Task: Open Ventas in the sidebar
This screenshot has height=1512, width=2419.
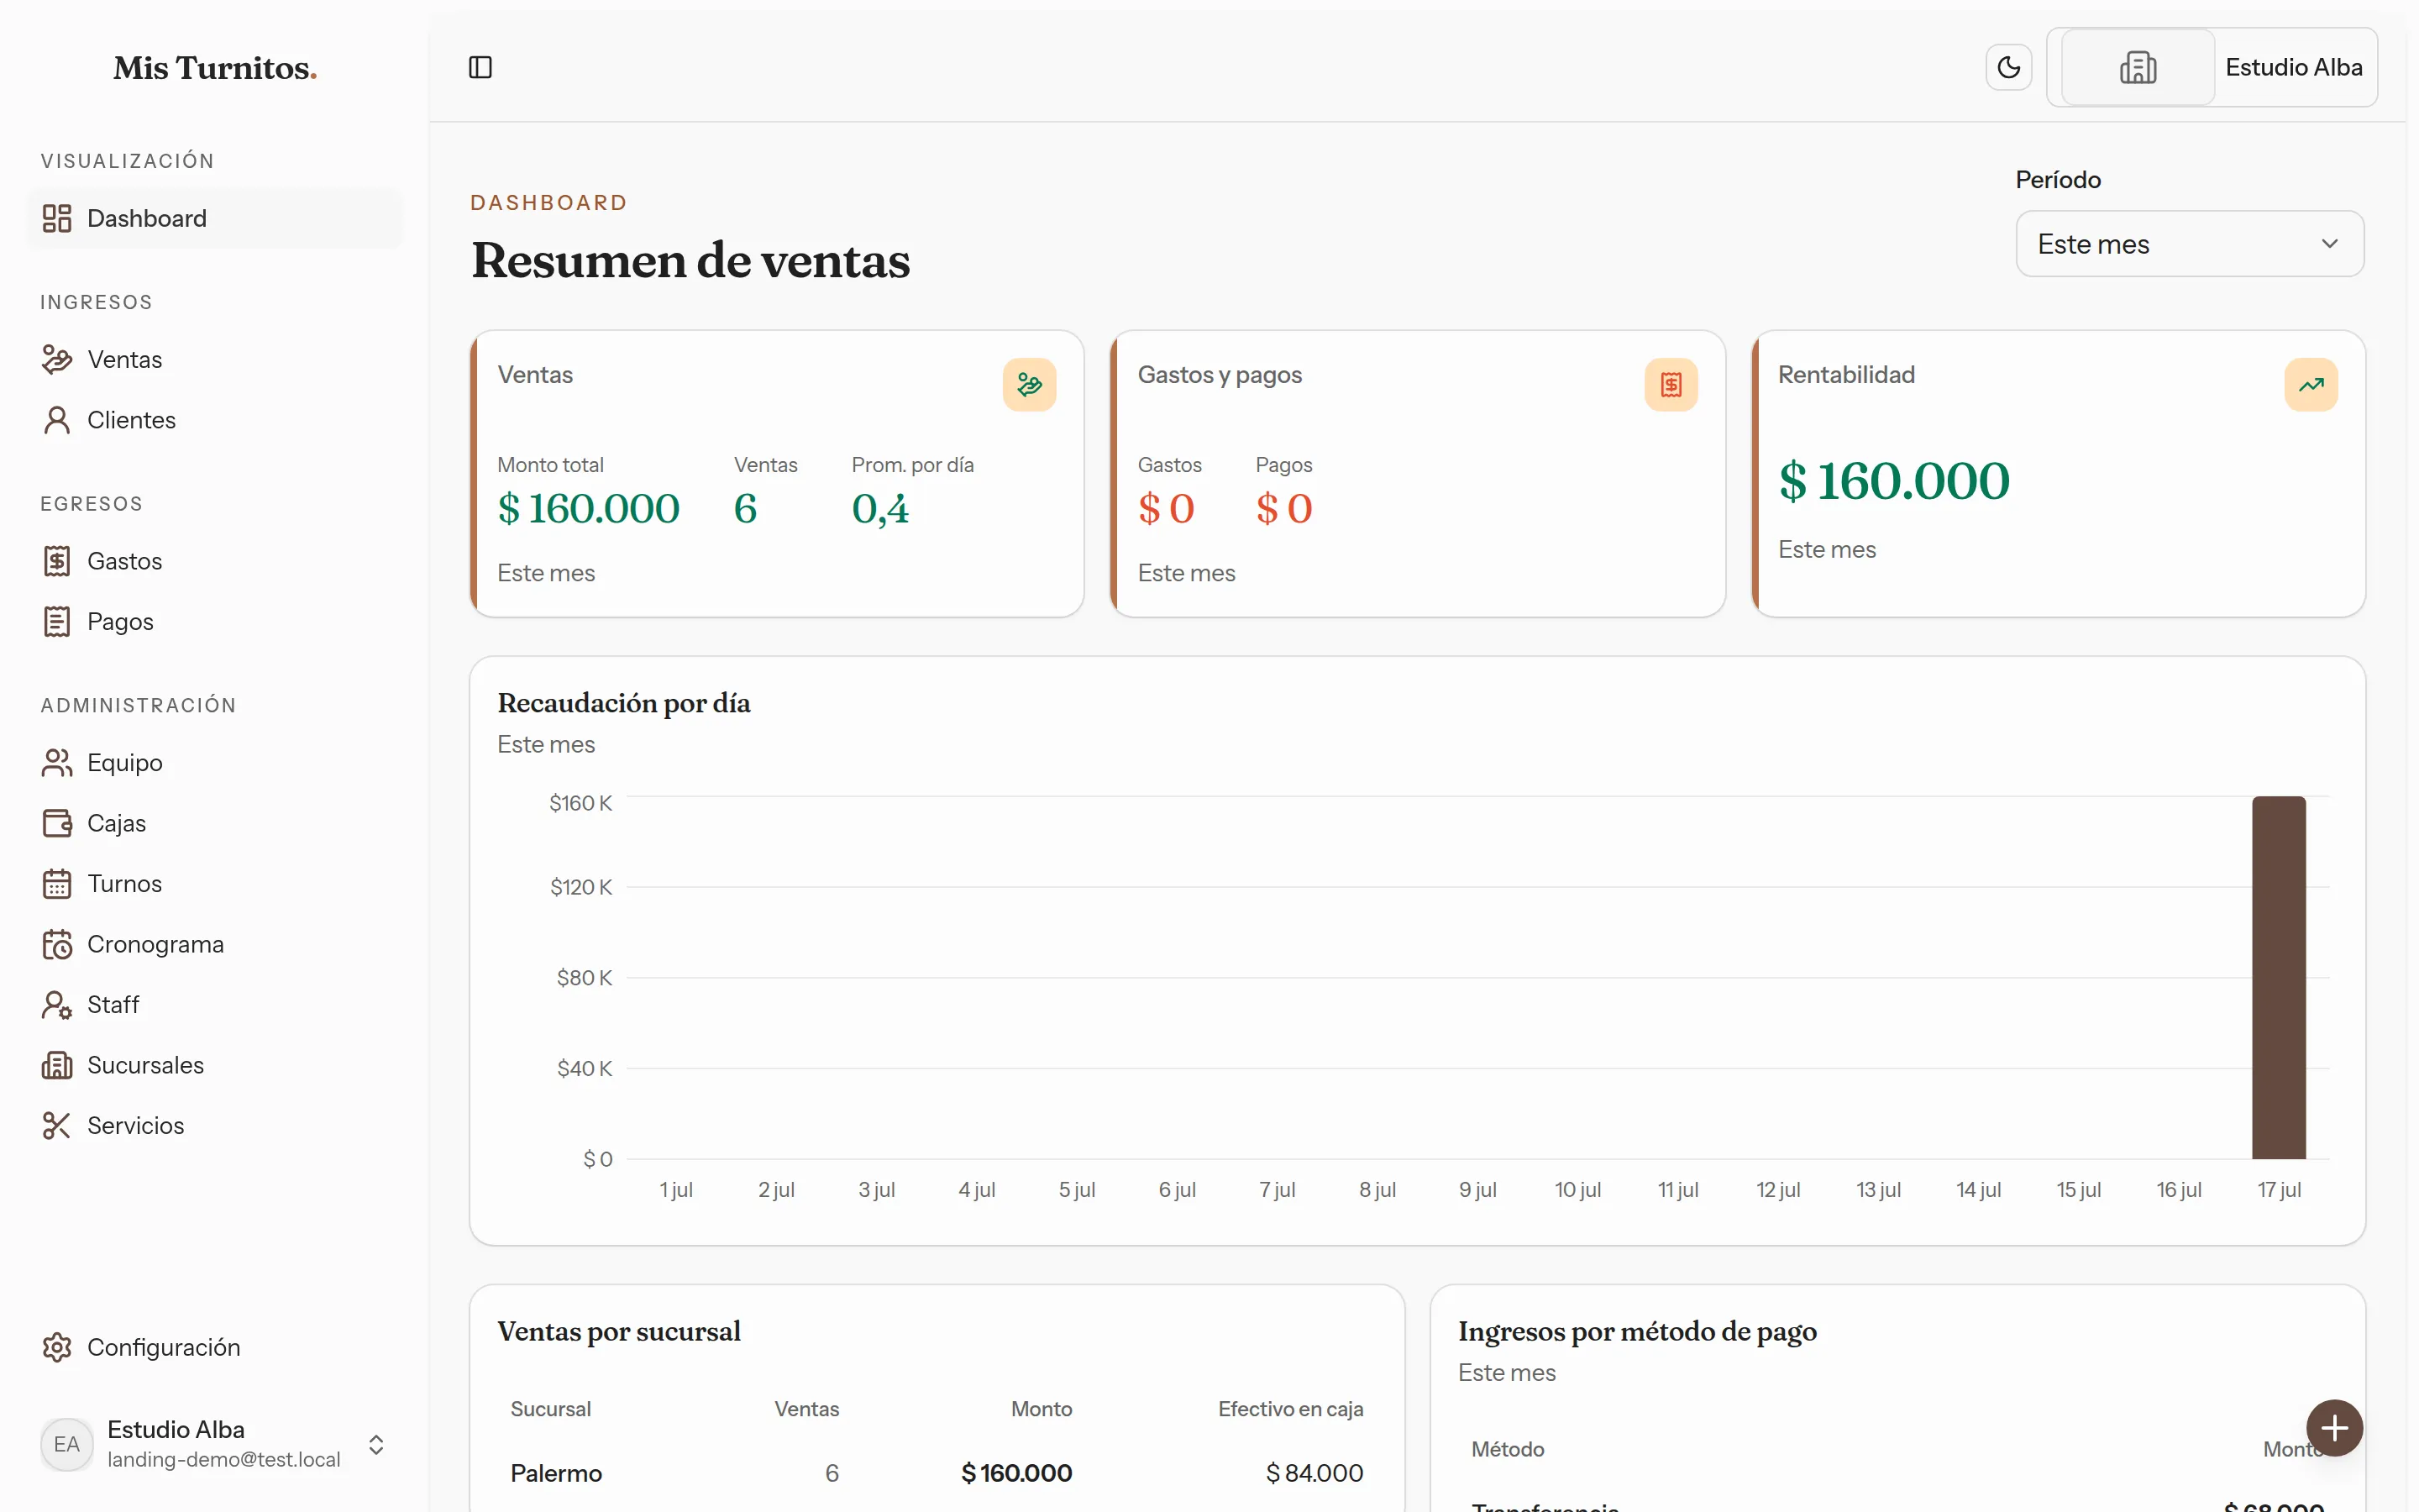Action: [216, 359]
